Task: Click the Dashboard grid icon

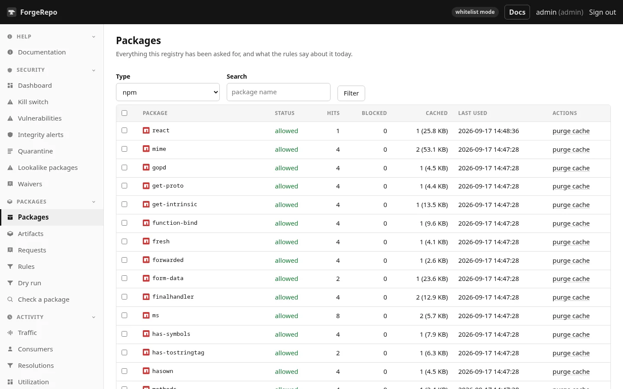Action: pos(10,86)
